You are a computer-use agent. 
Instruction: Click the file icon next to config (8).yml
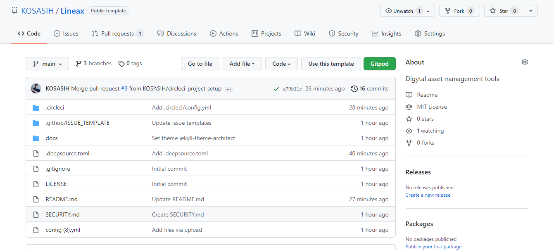36,230
